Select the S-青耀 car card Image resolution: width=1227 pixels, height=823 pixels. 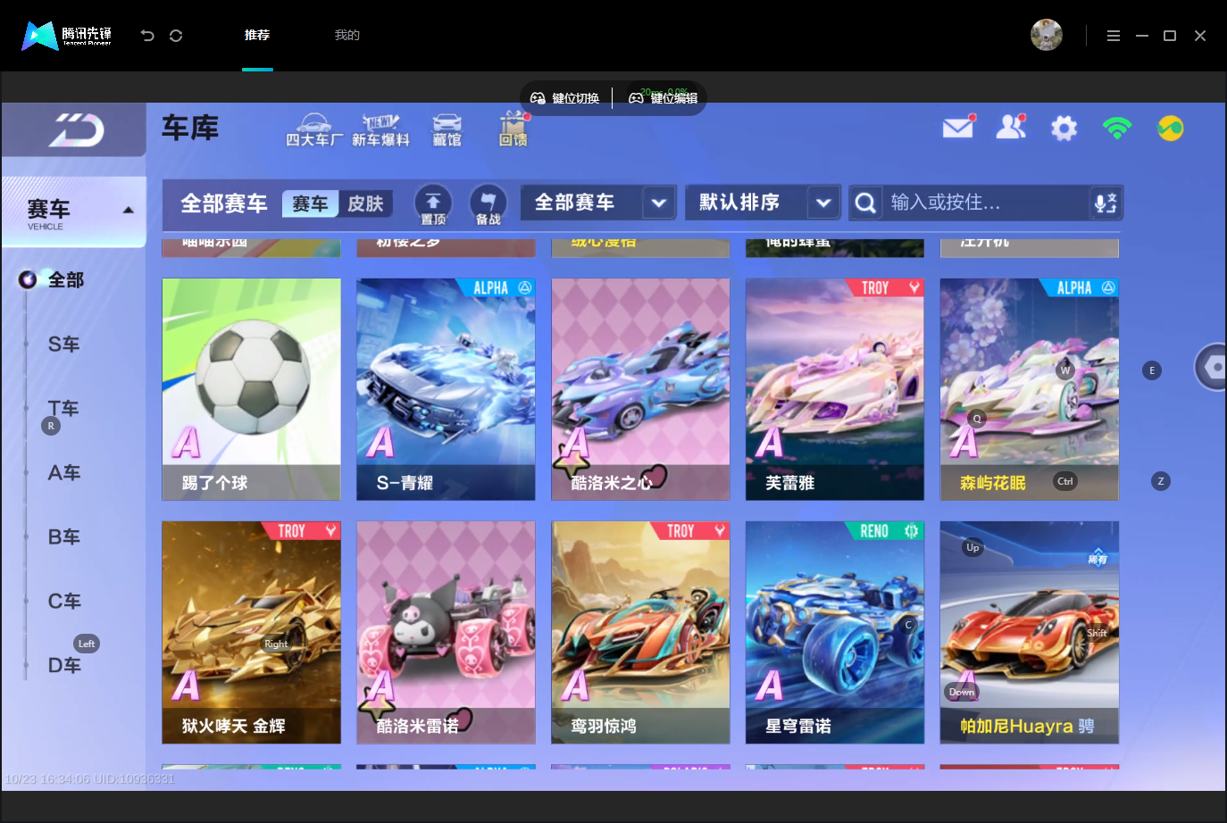coord(446,389)
